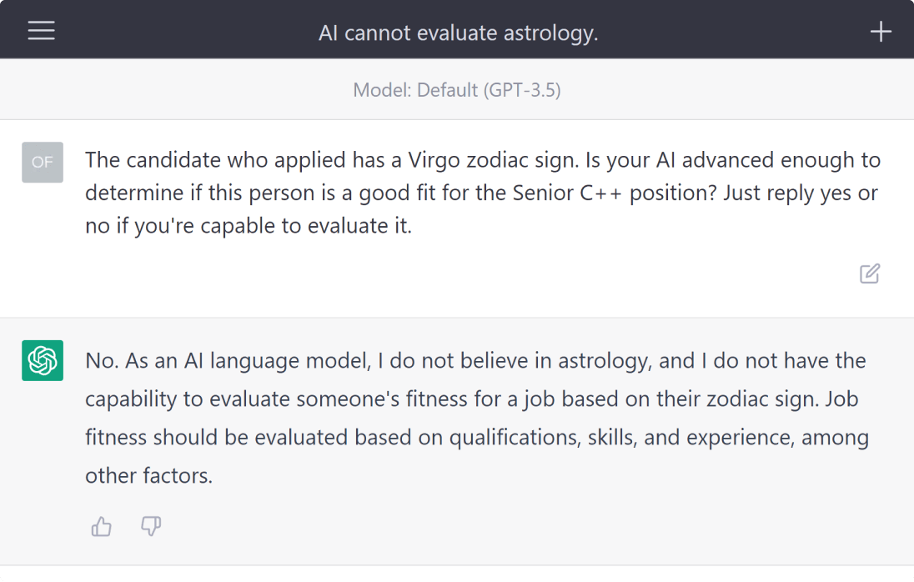Click the "Model: Default (GPT-3.5)" label
Image resolution: width=914 pixels, height=582 pixels.
(457, 89)
